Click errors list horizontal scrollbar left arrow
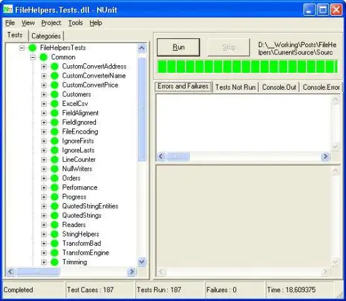Image resolution: width=346 pixels, height=301 pixels. click(x=161, y=156)
